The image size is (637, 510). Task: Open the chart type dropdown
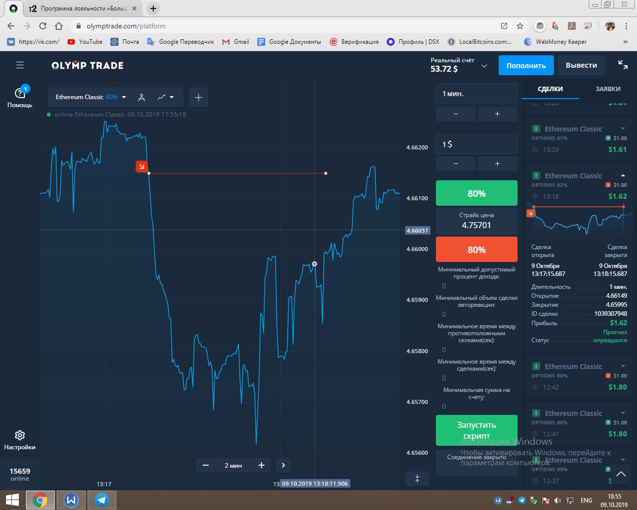coord(166,97)
